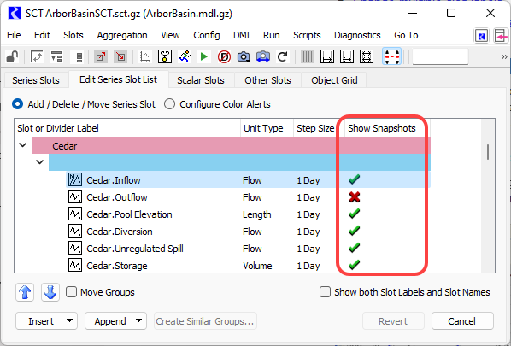This screenshot has width=511, height=346.
Task: Open the plot icon in toolbar
Action: click(145, 56)
